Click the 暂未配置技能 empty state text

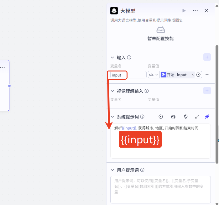[160, 39]
